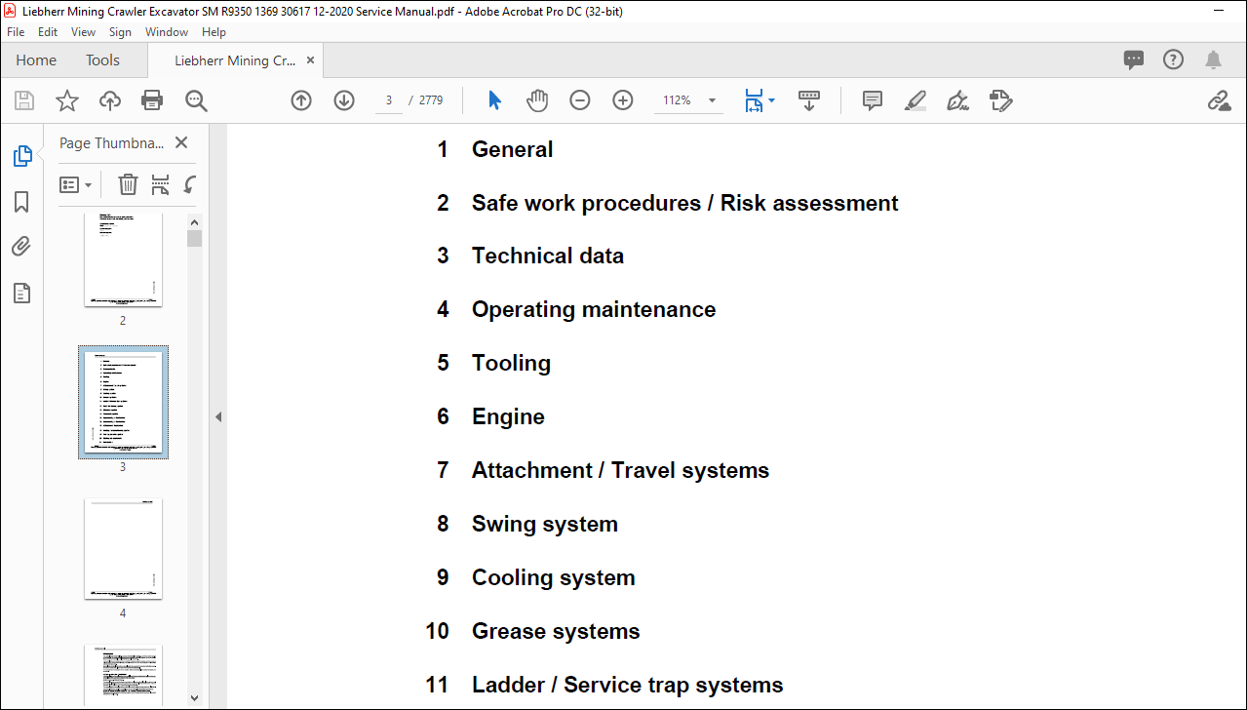Activate the Hand pan tool
Image resolution: width=1247 pixels, height=710 pixels.
pyautogui.click(x=537, y=100)
